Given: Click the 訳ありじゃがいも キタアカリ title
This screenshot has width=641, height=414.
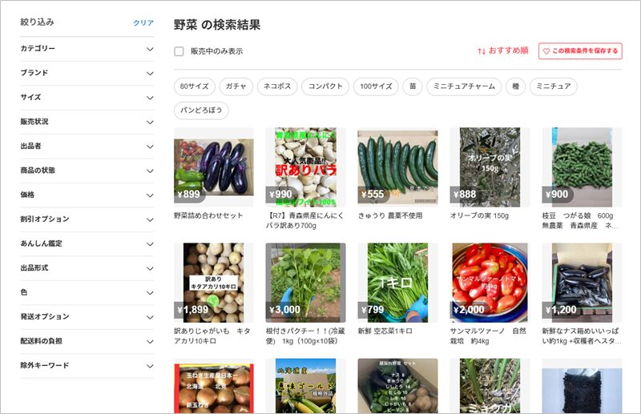Looking at the screenshot, I should point(212,336).
